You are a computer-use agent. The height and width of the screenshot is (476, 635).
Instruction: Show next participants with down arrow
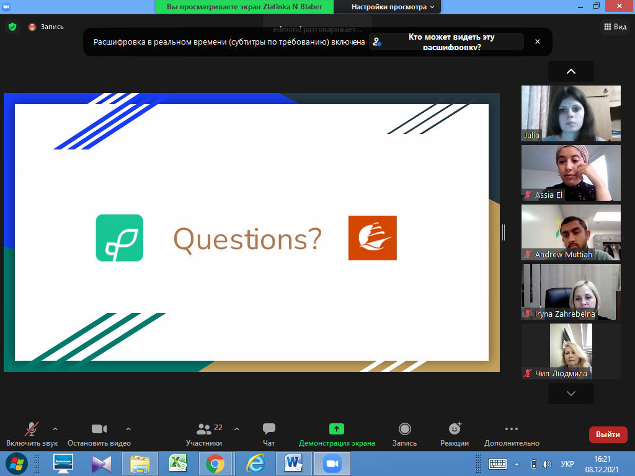pos(571,394)
